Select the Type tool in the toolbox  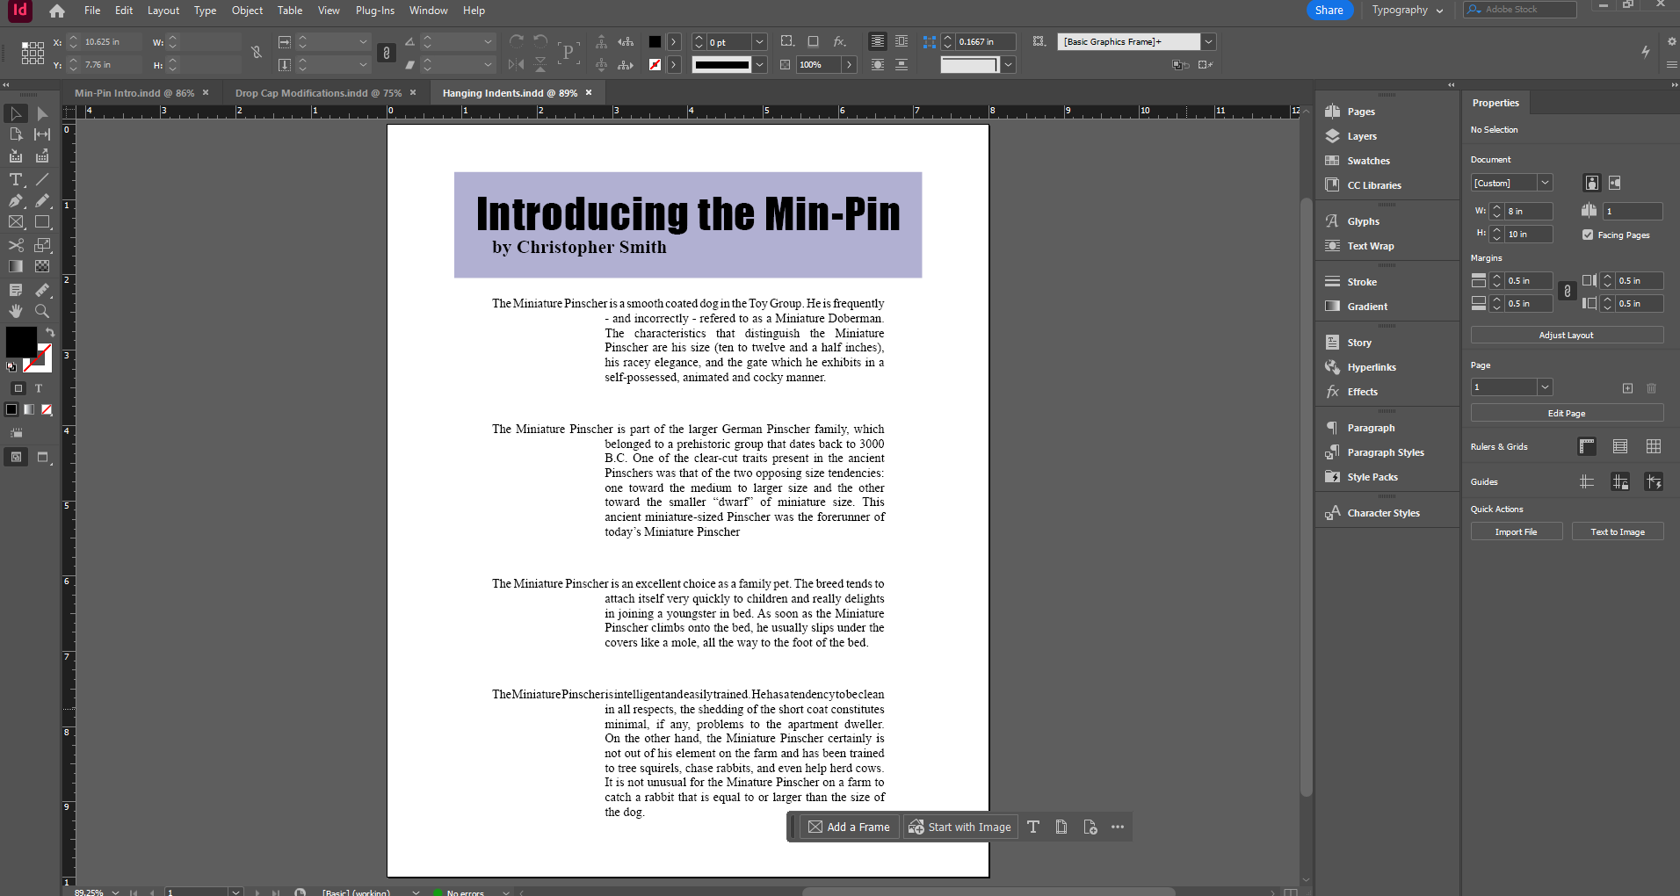point(16,179)
